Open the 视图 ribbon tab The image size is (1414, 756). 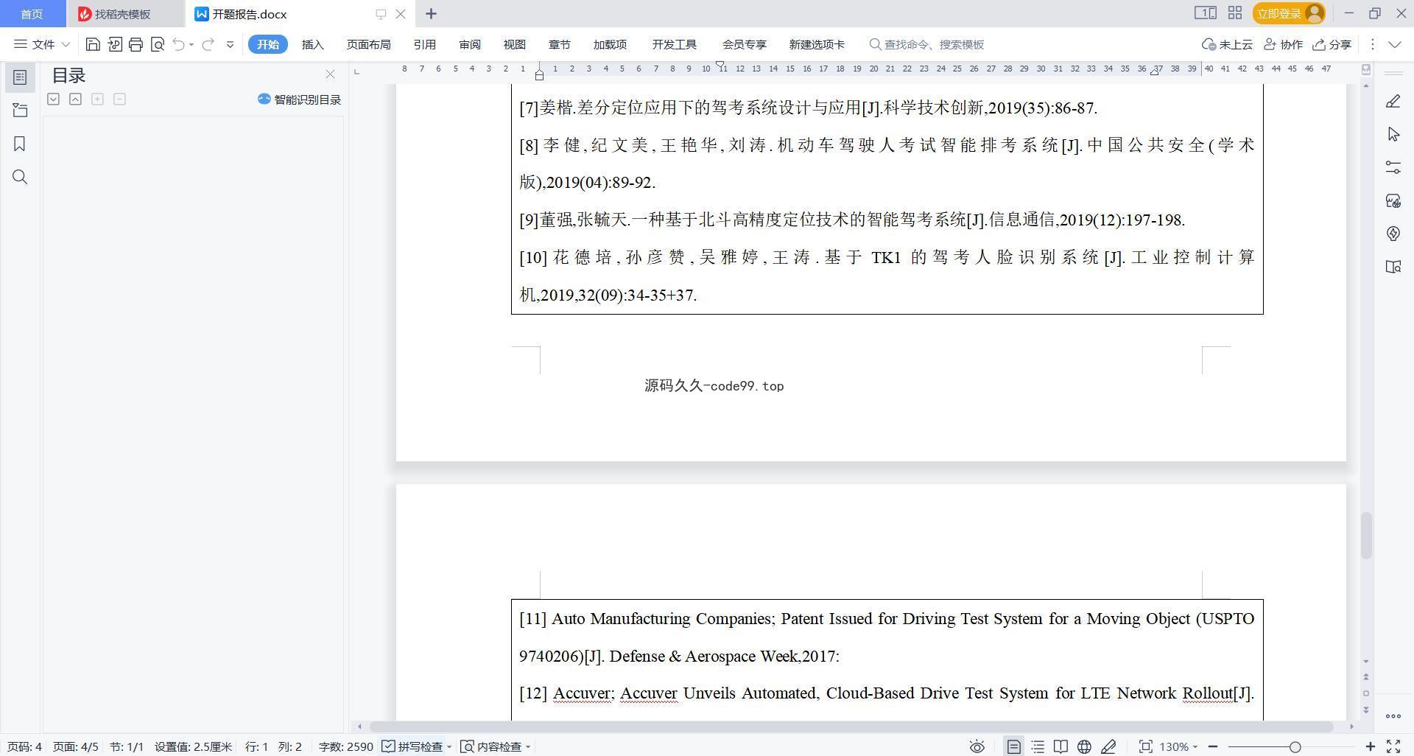pyautogui.click(x=514, y=44)
